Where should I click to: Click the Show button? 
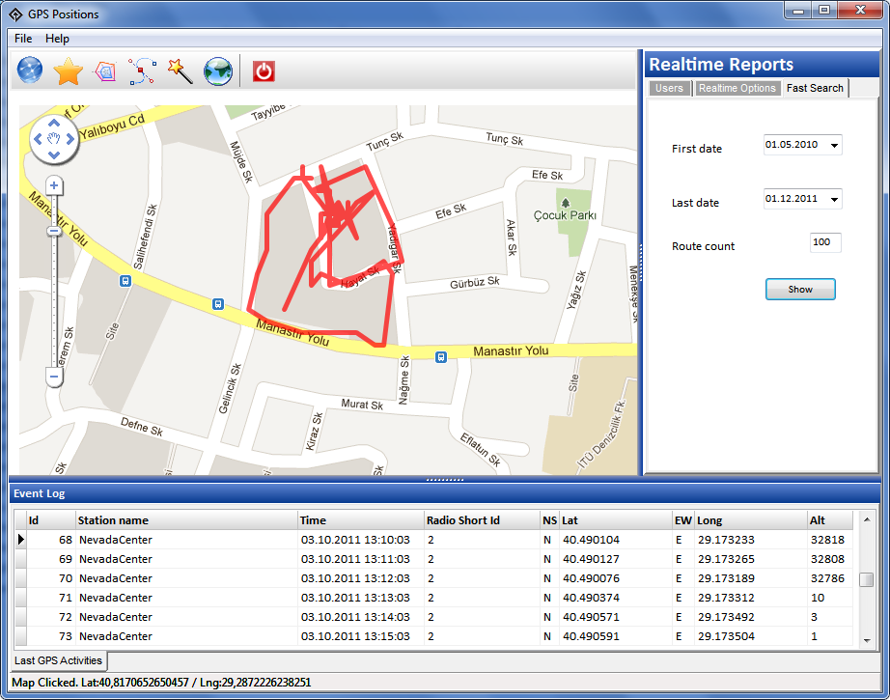[800, 290]
